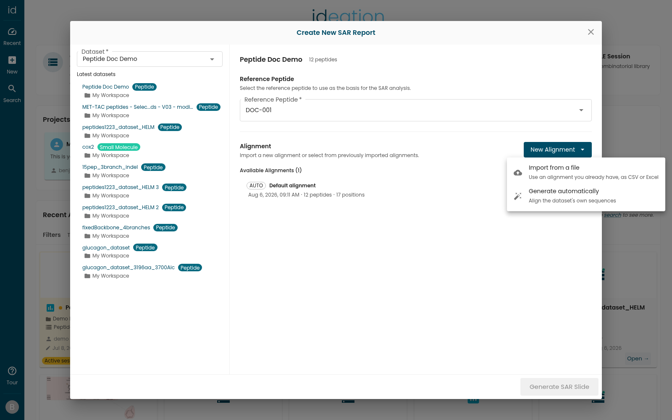Select peptides1223_dataset_HELM 3 link

click(121, 187)
